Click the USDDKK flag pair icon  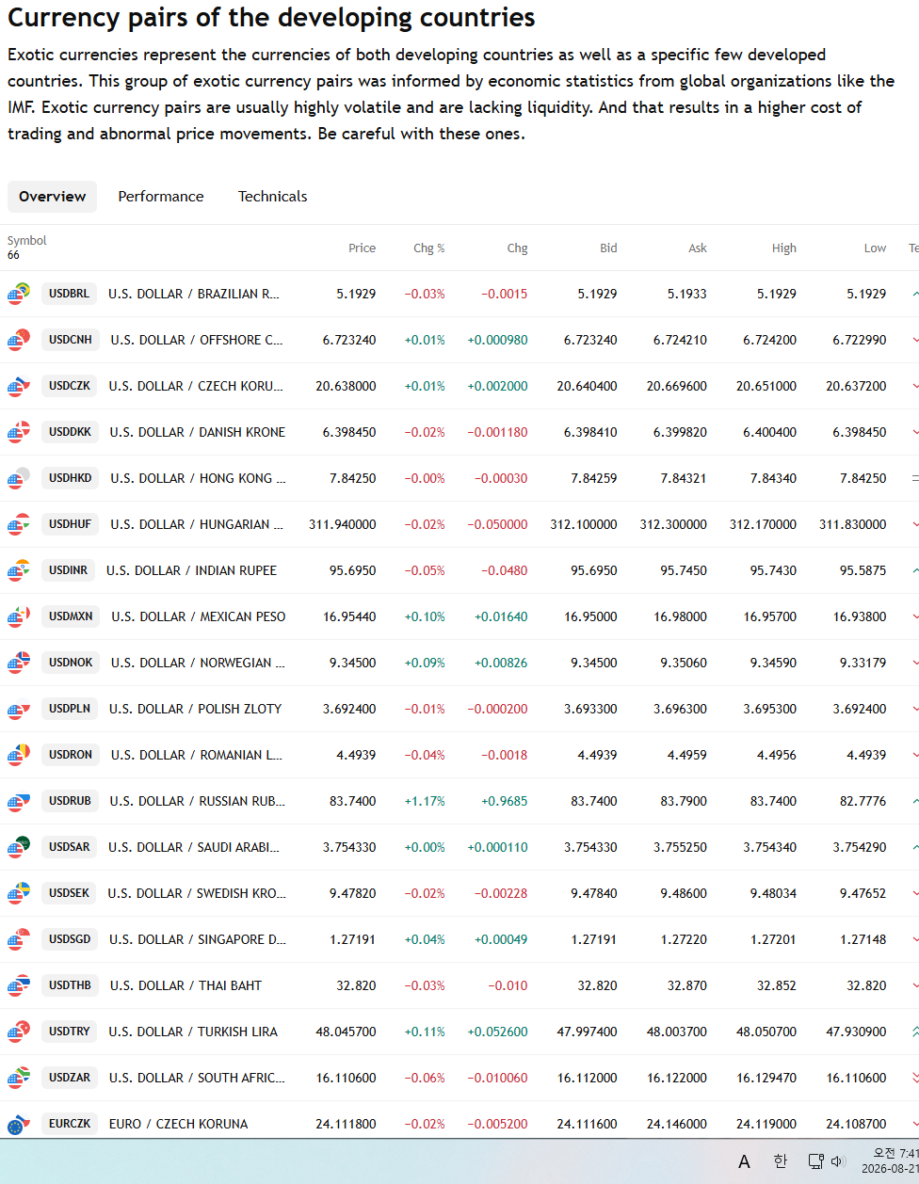tap(19, 432)
